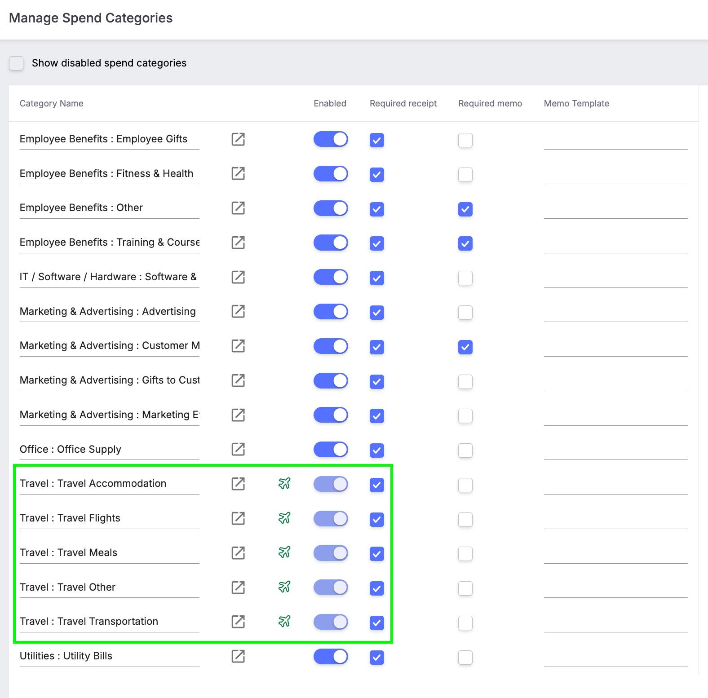Edit Office : Office Supply name field

coord(110,450)
